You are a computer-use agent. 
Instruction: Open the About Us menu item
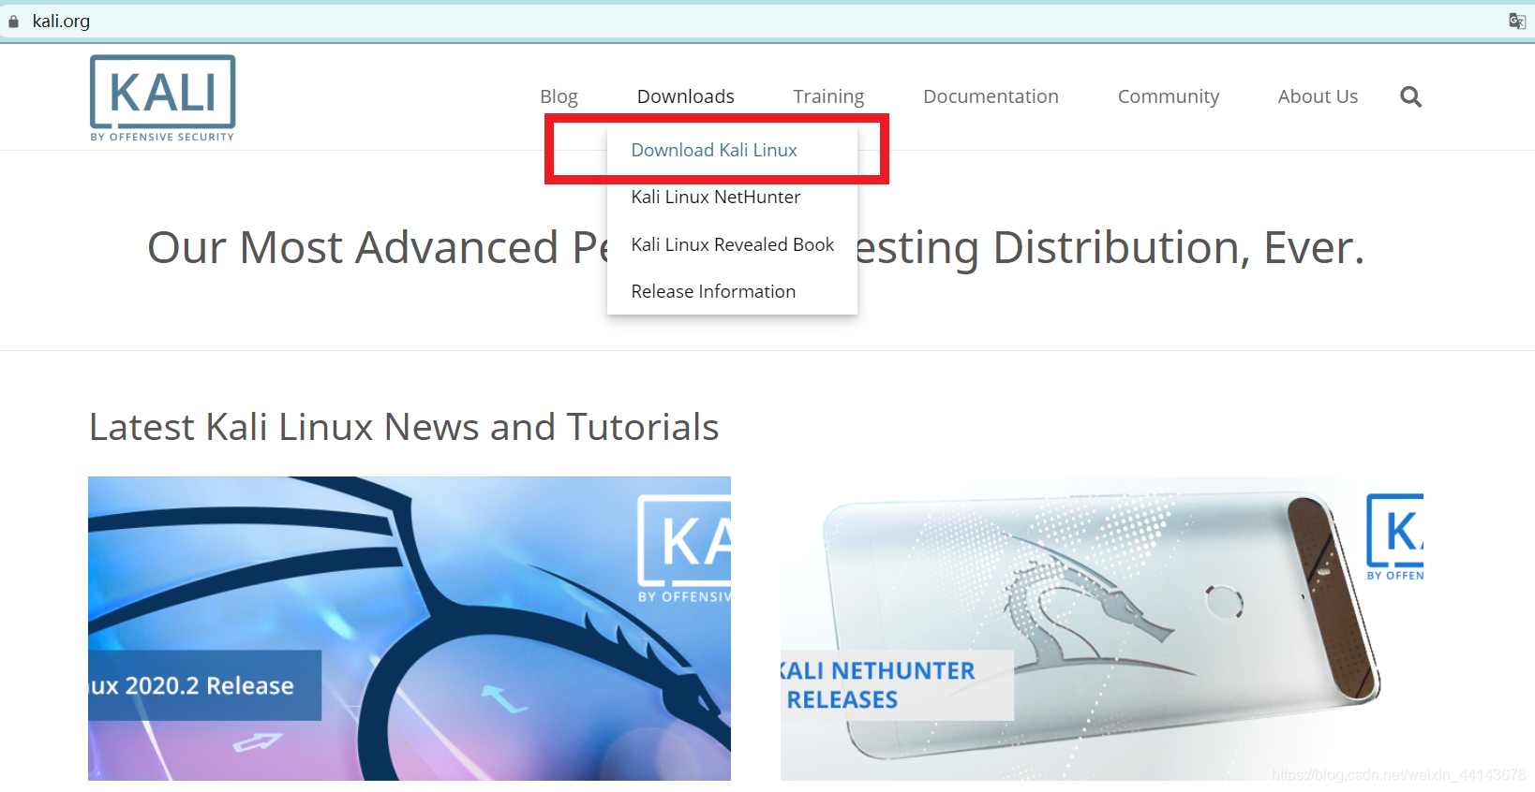[1318, 96]
